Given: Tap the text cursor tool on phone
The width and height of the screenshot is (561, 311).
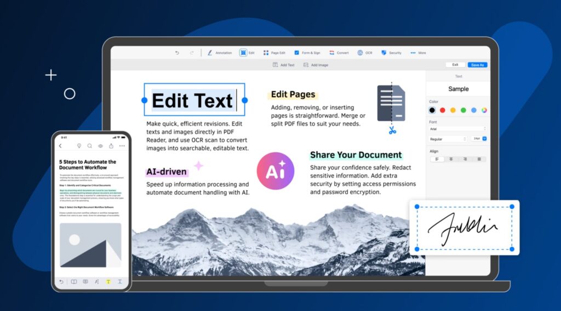Looking at the screenshot, I should [x=120, y=281].
